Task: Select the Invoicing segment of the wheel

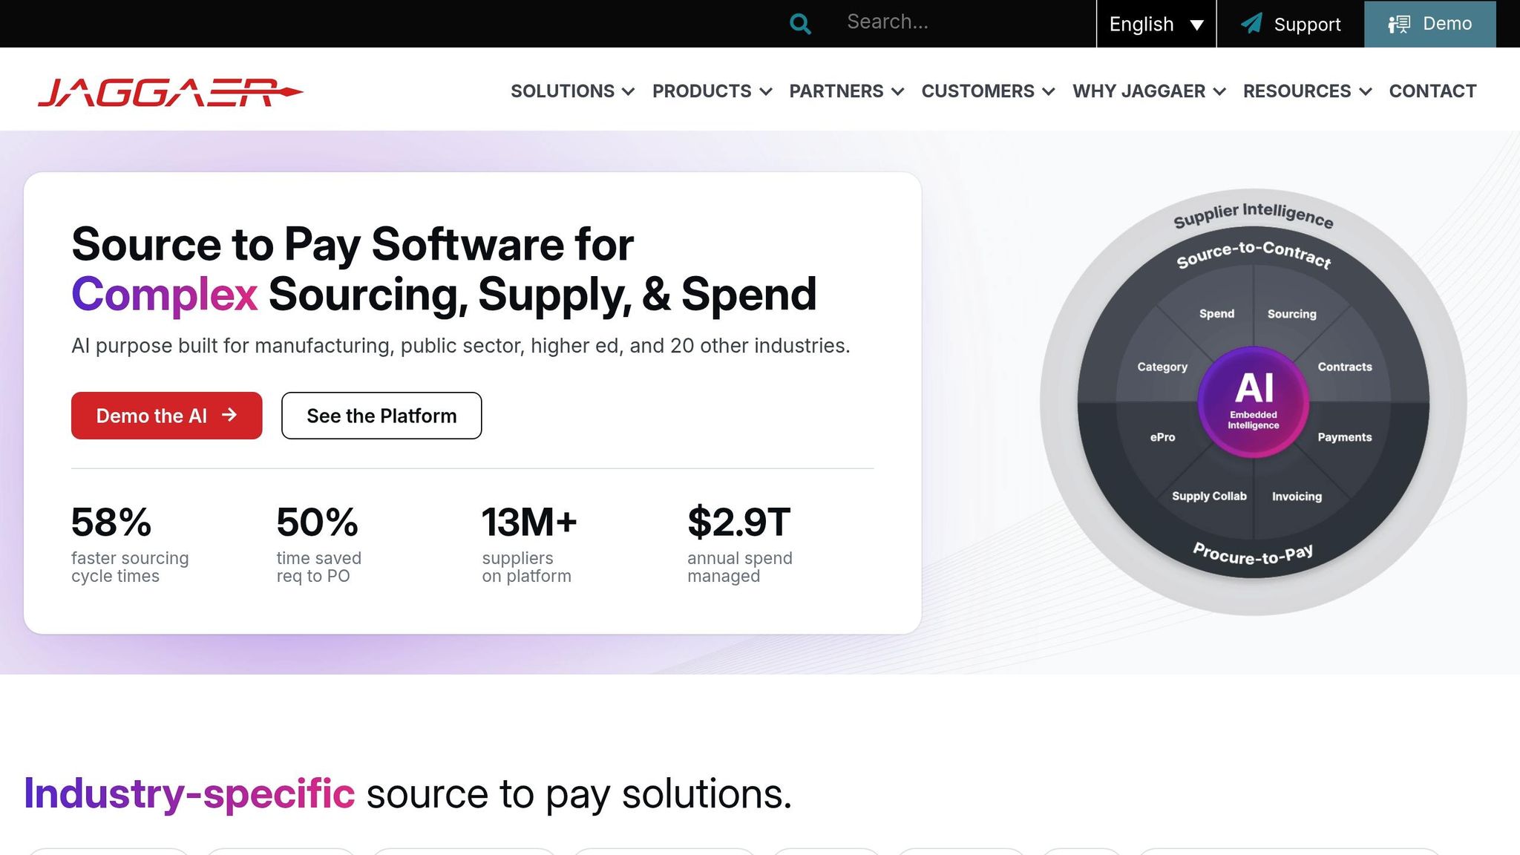Action: point(1297,497)
